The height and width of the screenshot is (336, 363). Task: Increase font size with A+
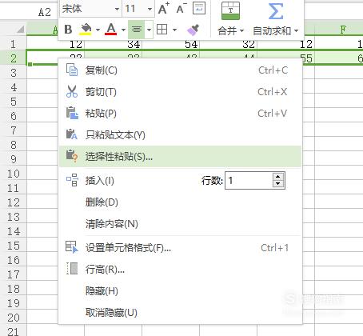pos(163,9)
